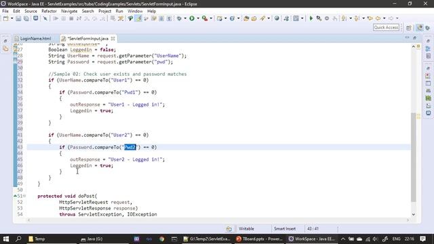The height and width of the screenshot is (244, 434).
Task: Open the Run menu
Action: point(119,11)
